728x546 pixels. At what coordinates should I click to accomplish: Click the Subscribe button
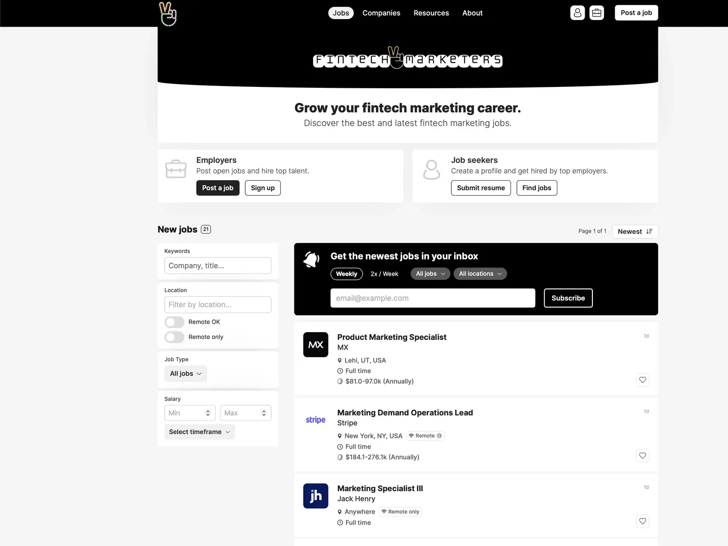[x=568, y=298]
